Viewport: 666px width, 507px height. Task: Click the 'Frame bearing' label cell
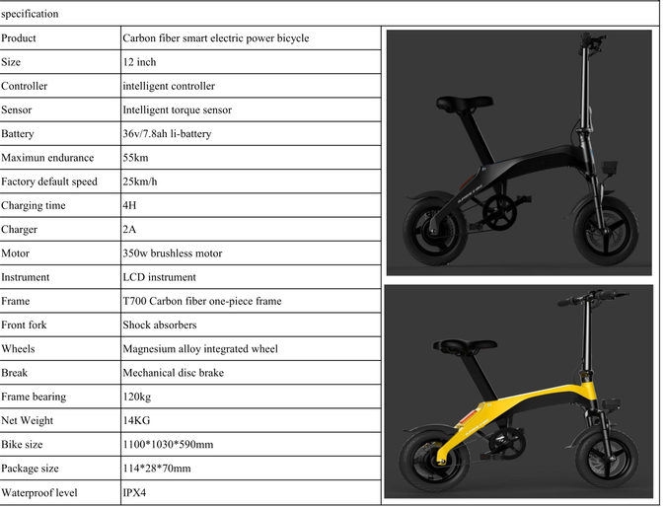pyautogui.click(x=60, y=397)
